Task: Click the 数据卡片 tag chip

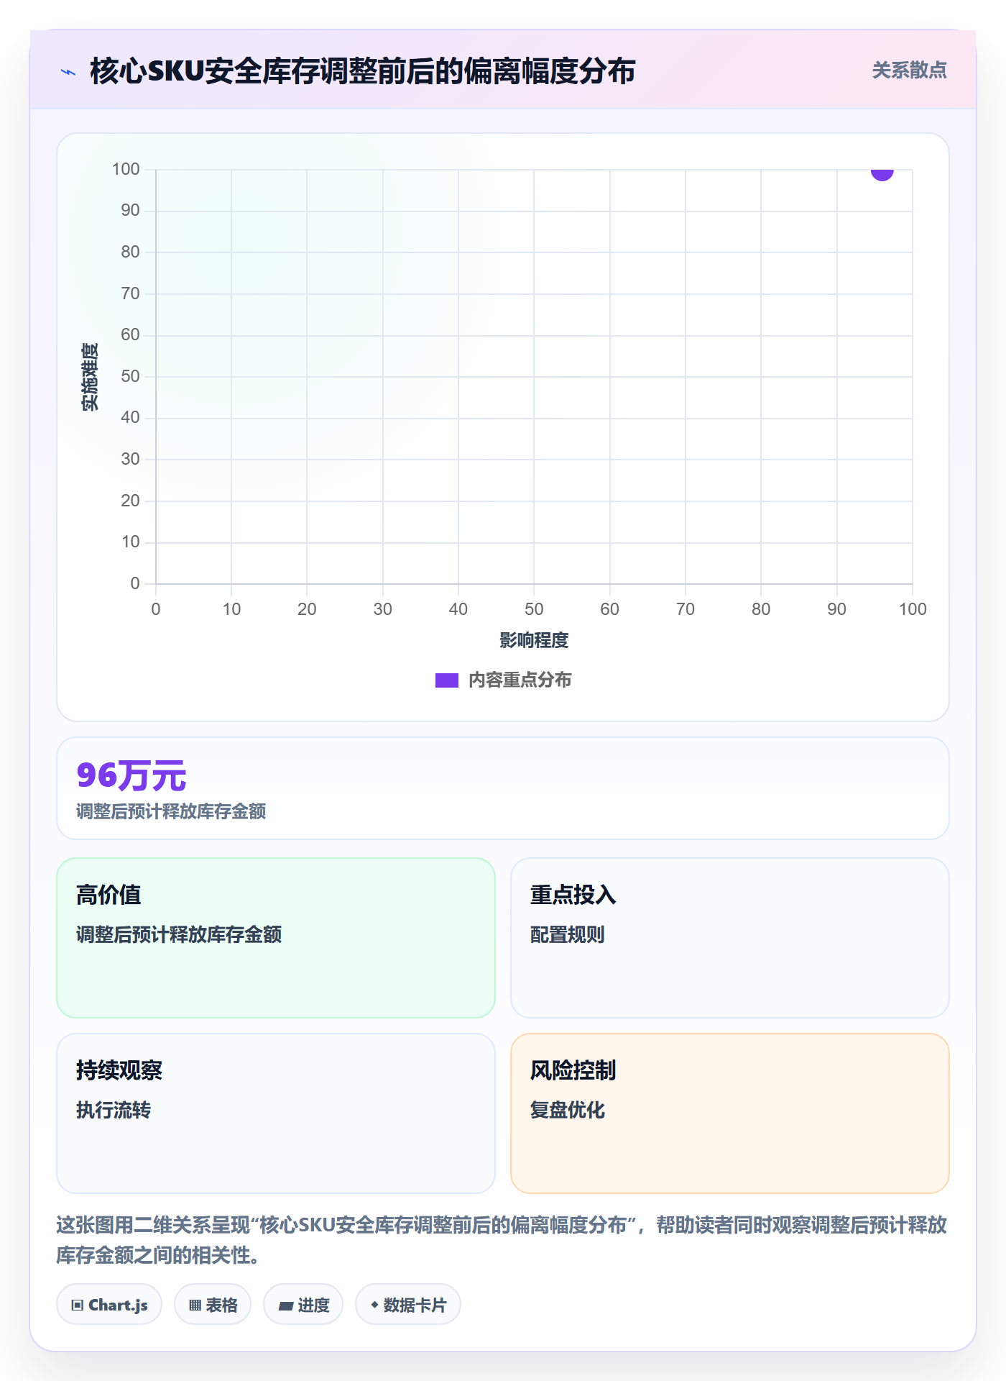Action: pyautogui.click(x=408, y=1304)
